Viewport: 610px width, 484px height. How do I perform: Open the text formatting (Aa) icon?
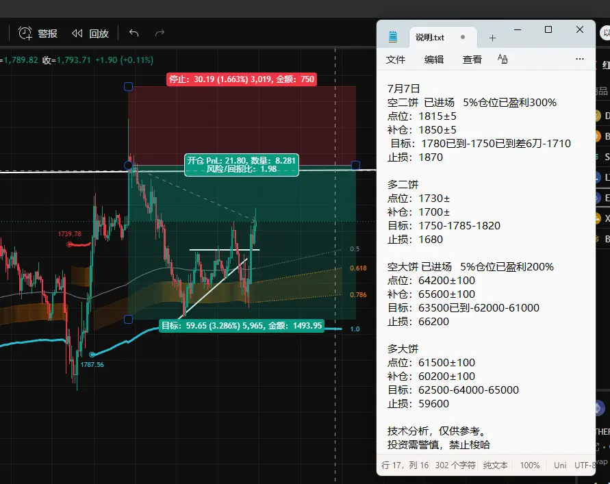pyautogui.click(x=503, y=59)
